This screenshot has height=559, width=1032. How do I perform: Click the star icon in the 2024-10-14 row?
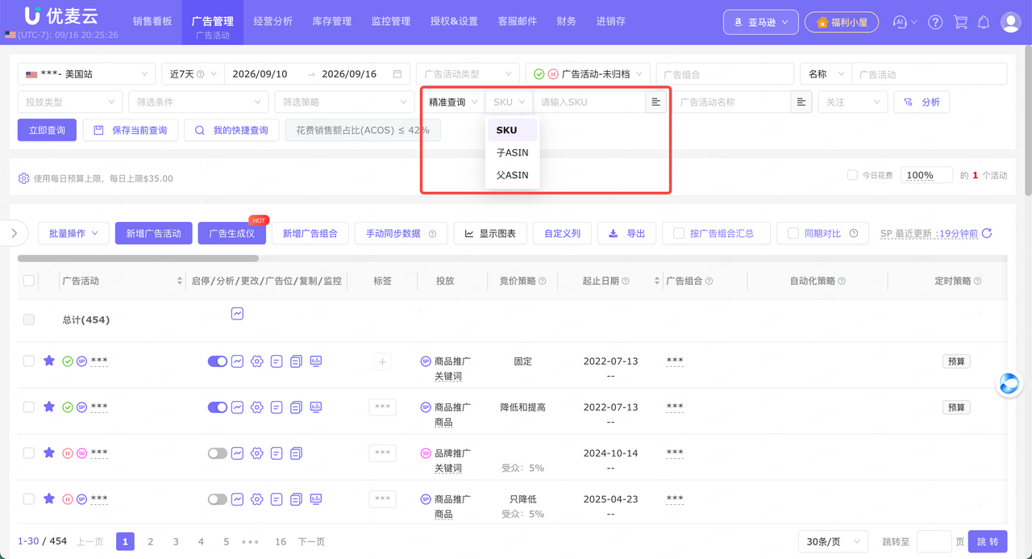(x=49, y=453)
